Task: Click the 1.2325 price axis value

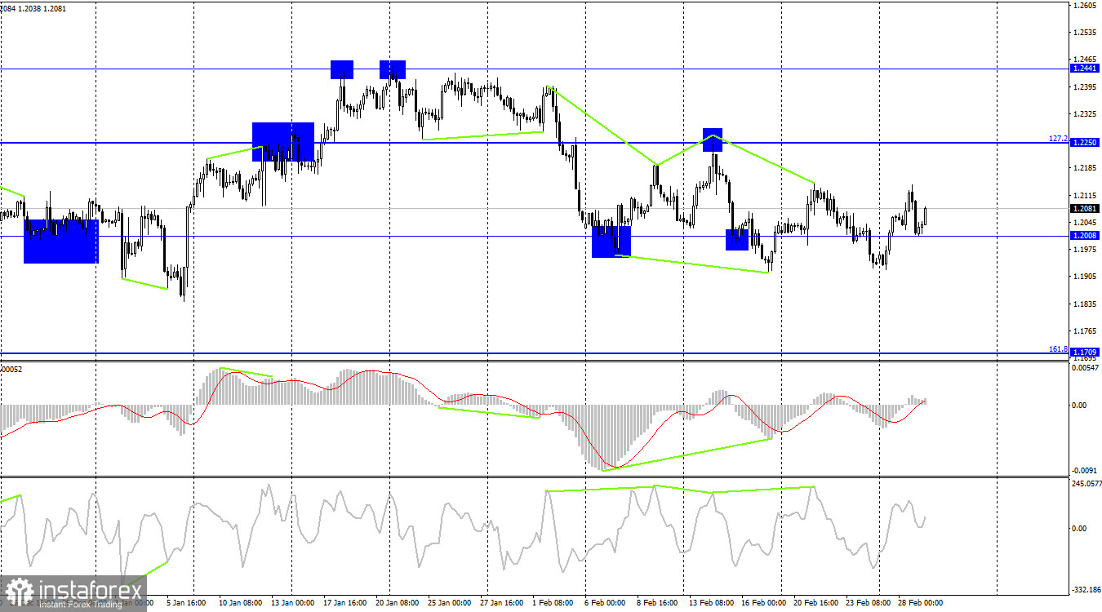Action: [1085, 113]
